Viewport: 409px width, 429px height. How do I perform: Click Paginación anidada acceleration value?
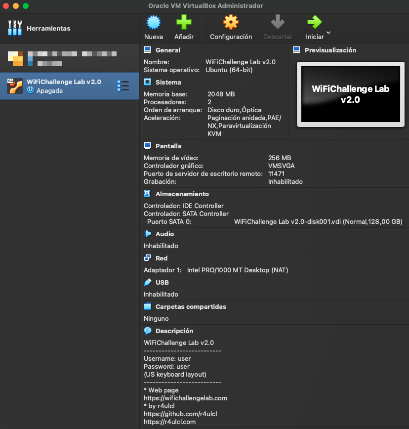244,126
